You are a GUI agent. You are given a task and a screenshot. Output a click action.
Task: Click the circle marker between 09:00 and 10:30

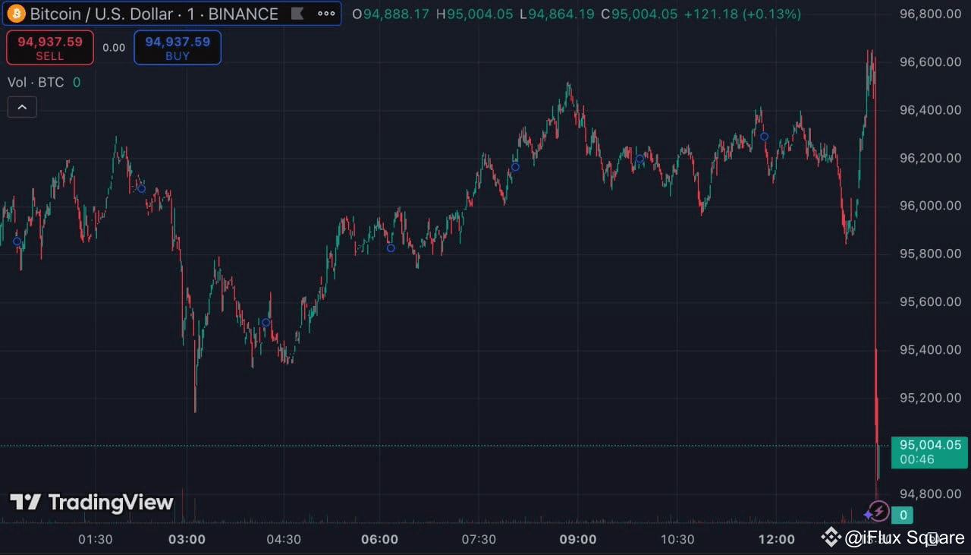[x=639, y=159]
